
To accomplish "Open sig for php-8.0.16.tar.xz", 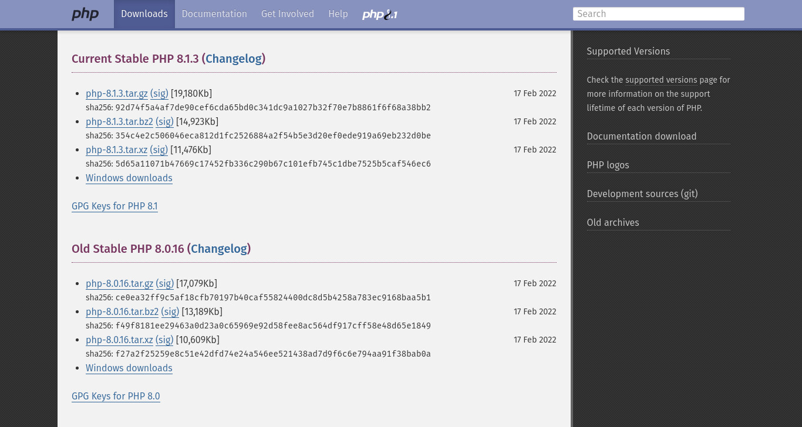I will pos(164,340).
